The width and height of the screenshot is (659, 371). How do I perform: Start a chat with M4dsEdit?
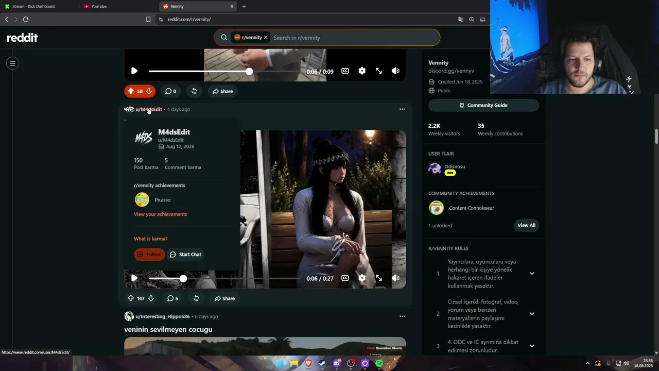pos(185,255)
